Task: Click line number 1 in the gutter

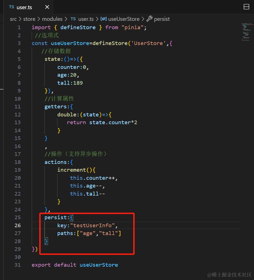Action: [19, 27]
